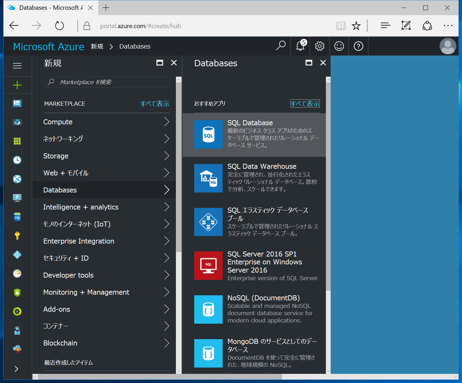Select SQL Server 2016 SP1 Enterprise item
The height and width of the screenshot is (383, 462).
(254, 266)
